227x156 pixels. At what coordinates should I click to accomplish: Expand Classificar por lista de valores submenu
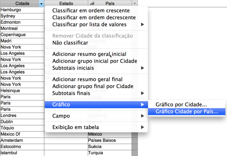tap(96, 24)
